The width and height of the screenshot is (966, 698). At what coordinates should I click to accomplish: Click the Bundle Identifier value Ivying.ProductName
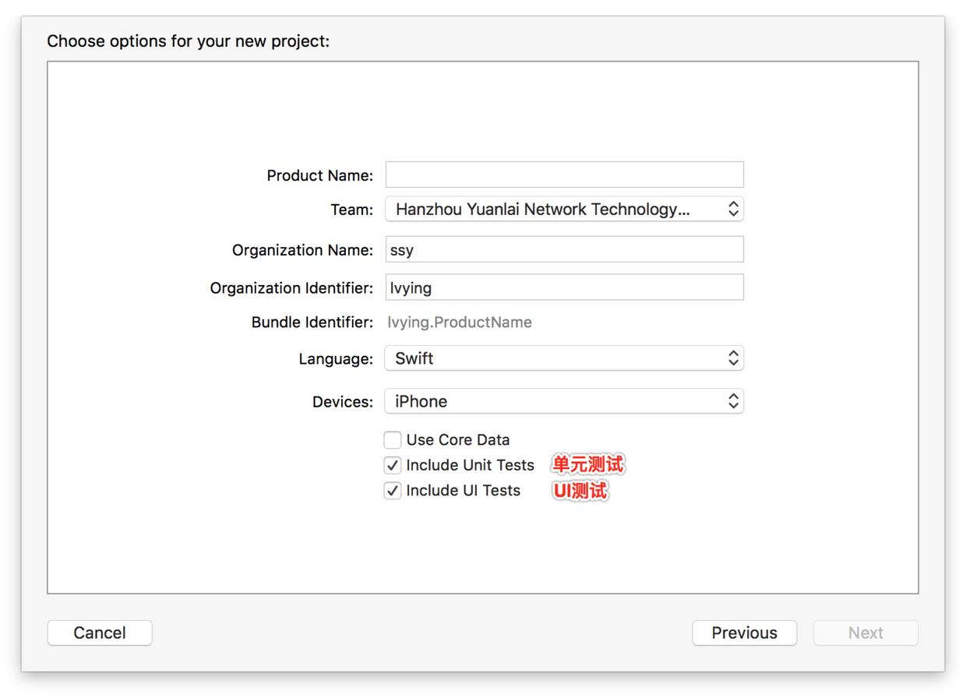click(x=460, y=323)
